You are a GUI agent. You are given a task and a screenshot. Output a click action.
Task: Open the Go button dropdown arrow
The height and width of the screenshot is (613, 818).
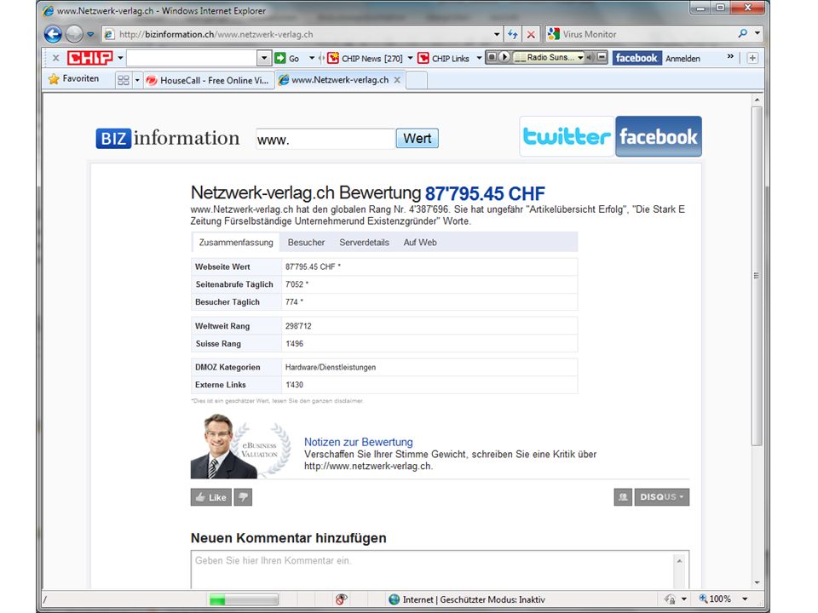coord(312,58)
